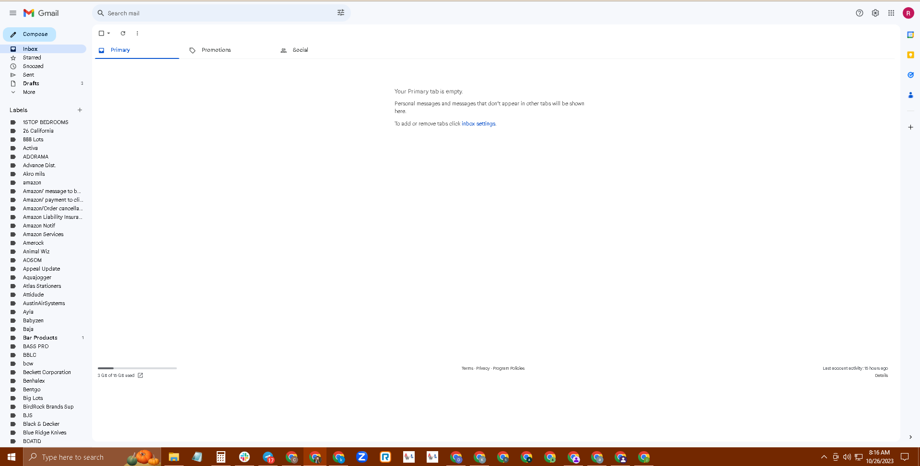Open the Atlas Stationers label
Viewport: 920px width, 466px height.
click(x=42, y=286)
